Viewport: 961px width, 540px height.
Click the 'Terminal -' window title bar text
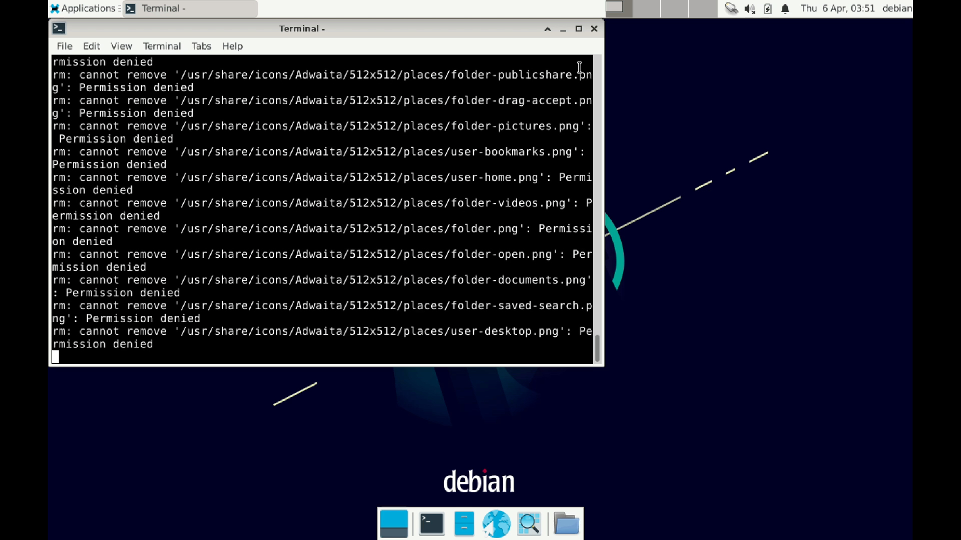click(x=302, y=28)
